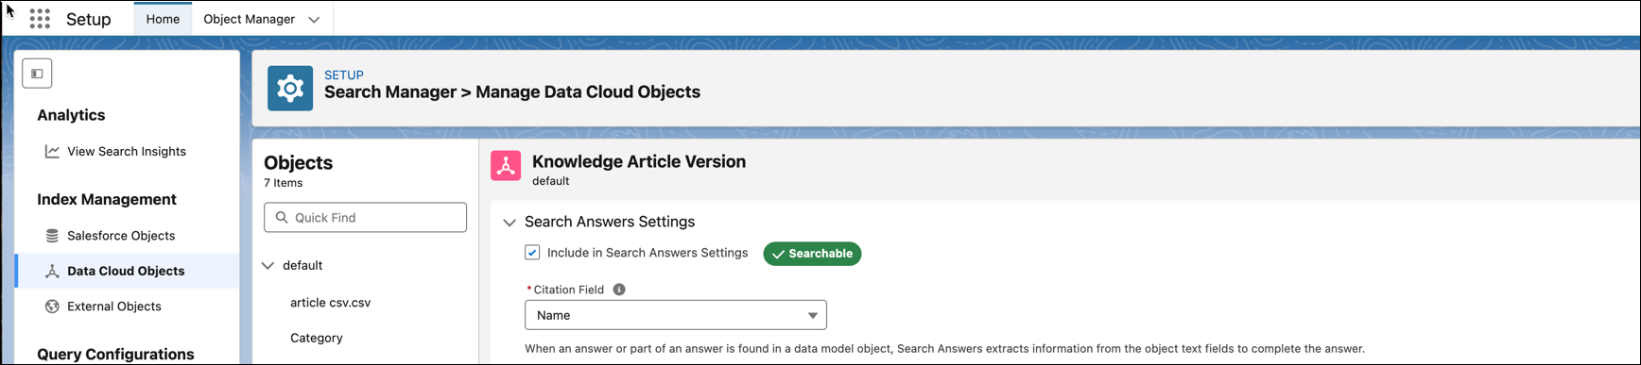Click the Knowledge Article Version title

(x=639, y=161)
